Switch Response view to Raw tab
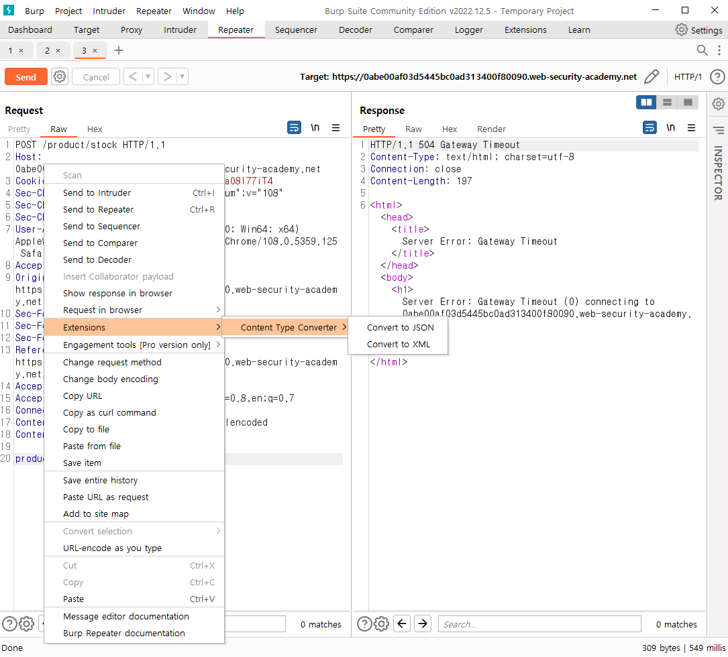The height and width of the screenshot is (657, 728). [x=413, y=129]
